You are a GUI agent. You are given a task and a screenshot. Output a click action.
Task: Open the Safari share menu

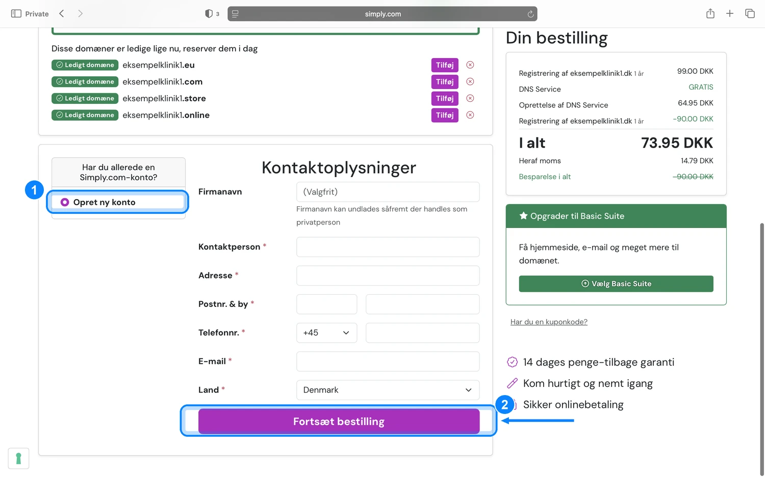pyautogui.click(x=710, y=13)
